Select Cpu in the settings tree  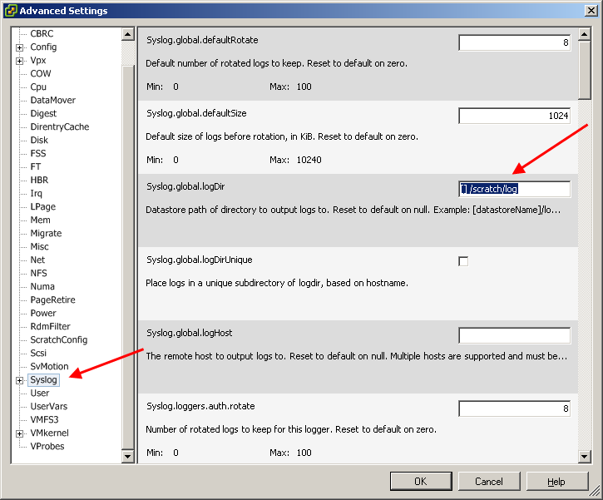pos(38,87)
